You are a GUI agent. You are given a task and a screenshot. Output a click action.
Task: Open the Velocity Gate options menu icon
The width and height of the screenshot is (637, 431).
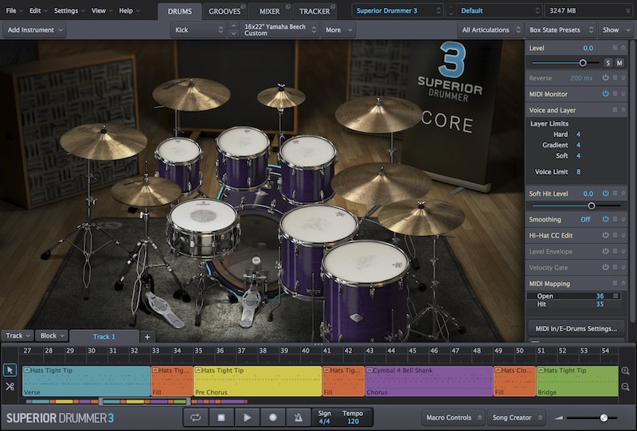(x=615, y=267)
